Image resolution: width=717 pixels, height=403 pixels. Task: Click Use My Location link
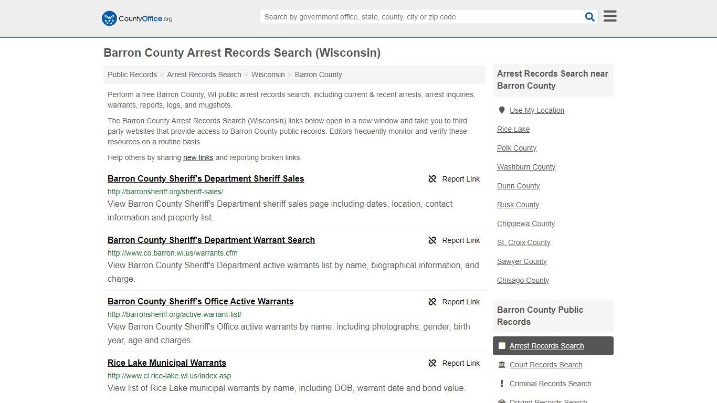tap(537, 110)
